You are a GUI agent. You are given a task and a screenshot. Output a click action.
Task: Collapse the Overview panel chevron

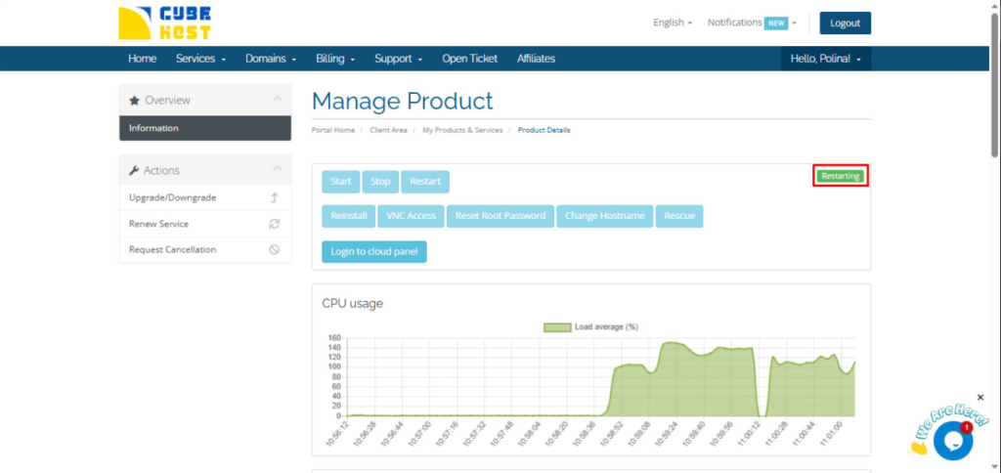point(277,100)
